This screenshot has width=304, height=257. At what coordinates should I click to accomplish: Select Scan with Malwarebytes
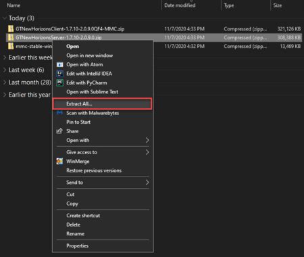point(93,113)
